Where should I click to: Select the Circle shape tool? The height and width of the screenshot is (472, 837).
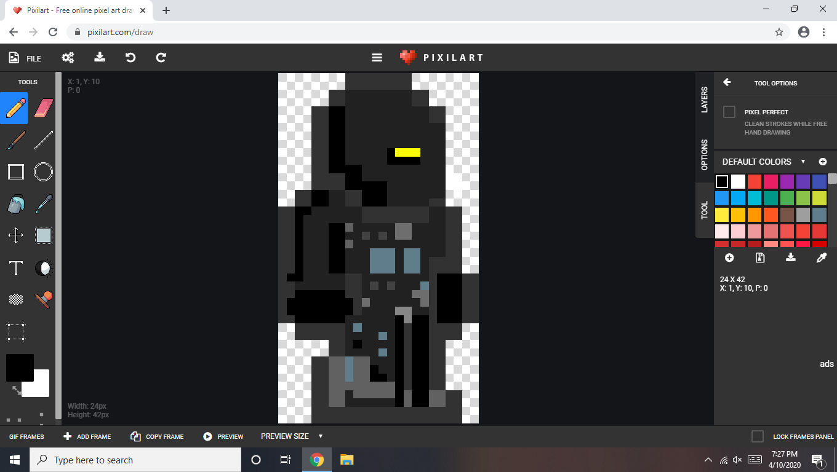tap(43, 171)
